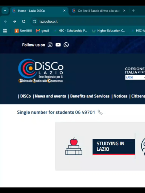The width and height of the screenshot is (145, 193).
Task: Click the laziodisco.it address bar
Action: [88, 21]
